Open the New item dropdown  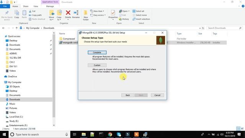97,11
